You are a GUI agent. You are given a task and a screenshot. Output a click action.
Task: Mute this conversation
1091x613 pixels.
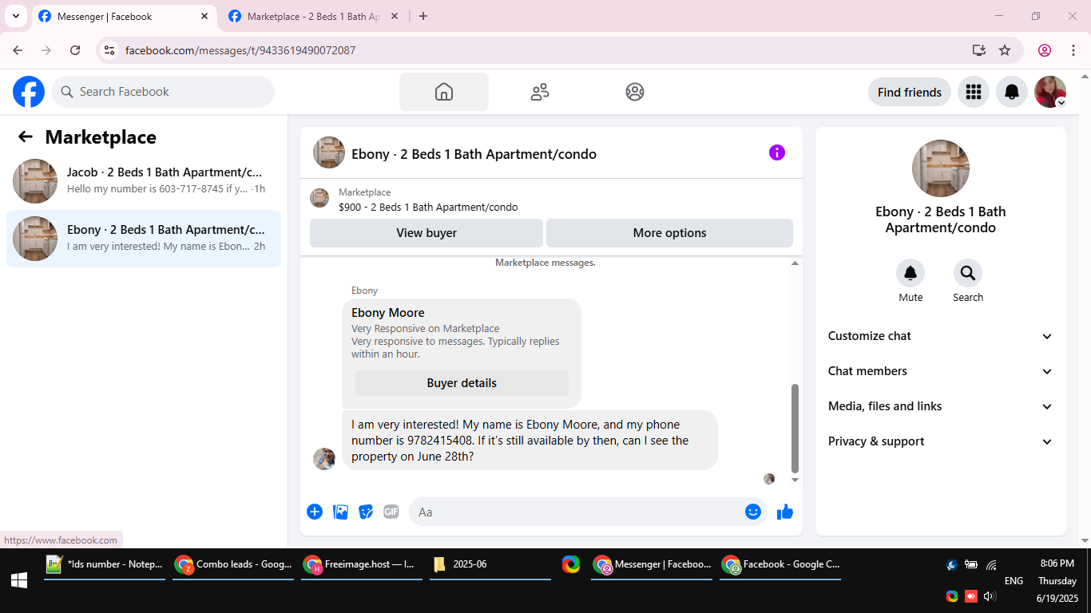[910, 274]
